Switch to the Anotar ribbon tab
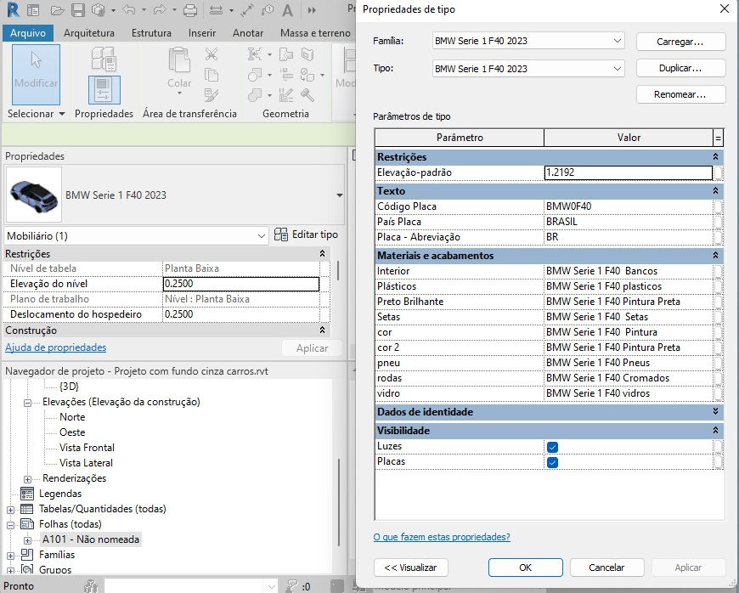Image resolution: width=739 pixels, height=593 pixels. pyautogui.click(x=248, y=33)
